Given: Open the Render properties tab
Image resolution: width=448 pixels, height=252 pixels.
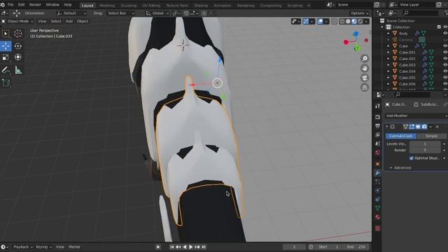Looking at the screenshot, I should (x=378, y=117).
